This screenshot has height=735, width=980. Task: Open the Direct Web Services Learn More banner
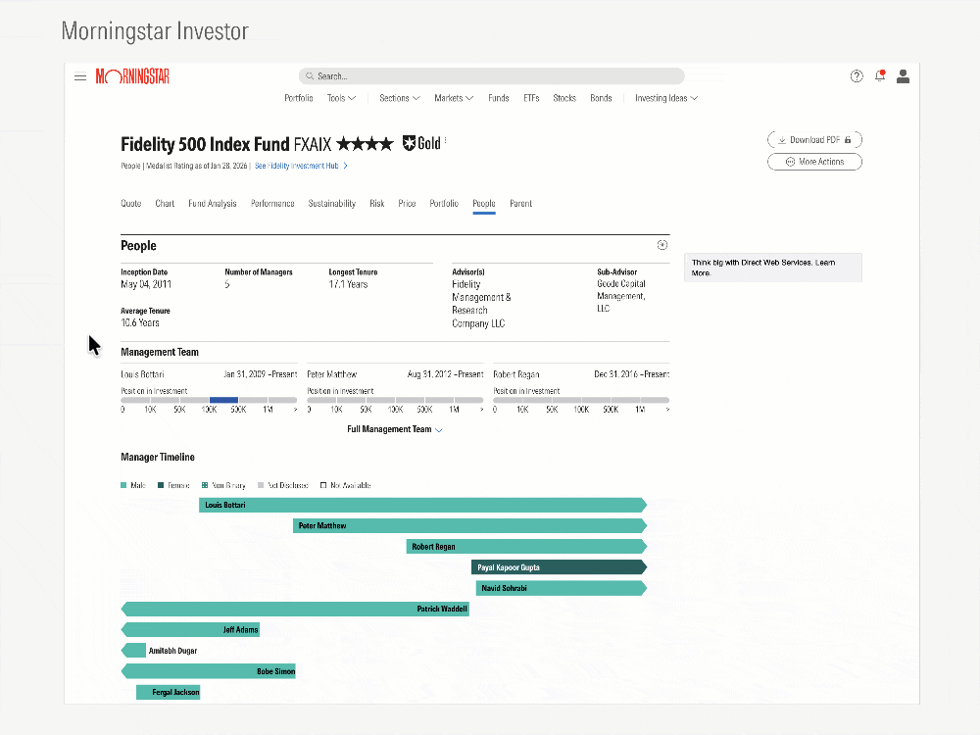point(773,268)
